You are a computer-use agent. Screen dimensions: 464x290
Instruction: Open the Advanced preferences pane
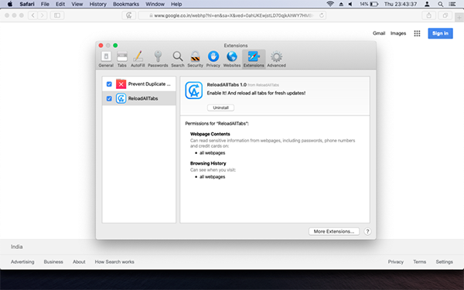tap(276, 60)
